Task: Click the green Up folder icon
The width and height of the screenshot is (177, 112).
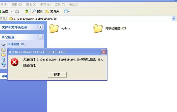Action: [27, 11]
